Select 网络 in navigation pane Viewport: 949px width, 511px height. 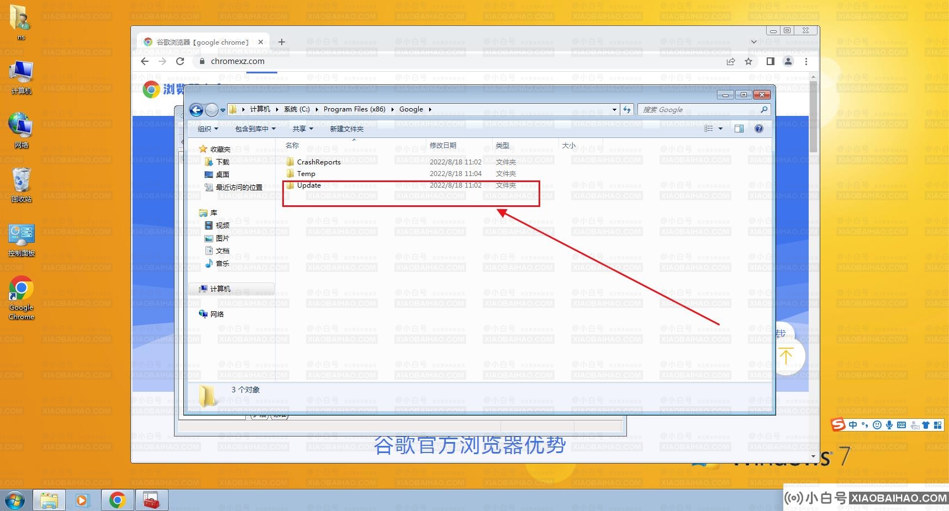(x=212, y=314)
